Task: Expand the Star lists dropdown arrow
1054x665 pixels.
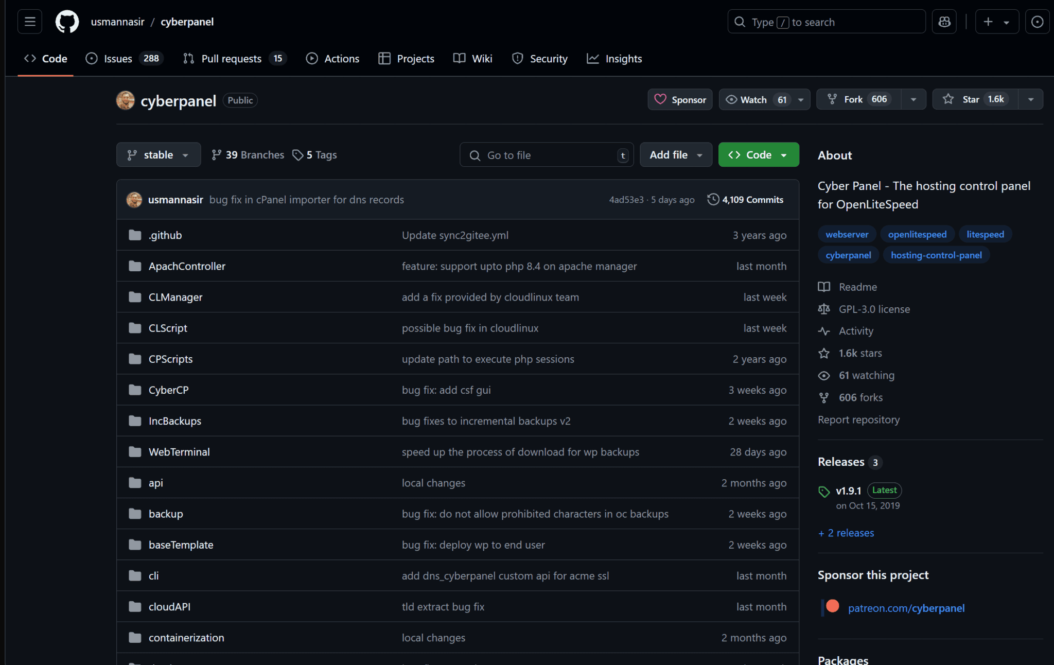Action: [x=1031, y=99]
